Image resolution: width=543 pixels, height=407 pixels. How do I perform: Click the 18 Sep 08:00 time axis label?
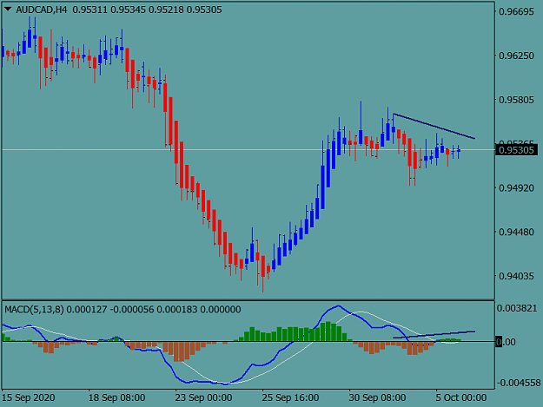point(116,397)
